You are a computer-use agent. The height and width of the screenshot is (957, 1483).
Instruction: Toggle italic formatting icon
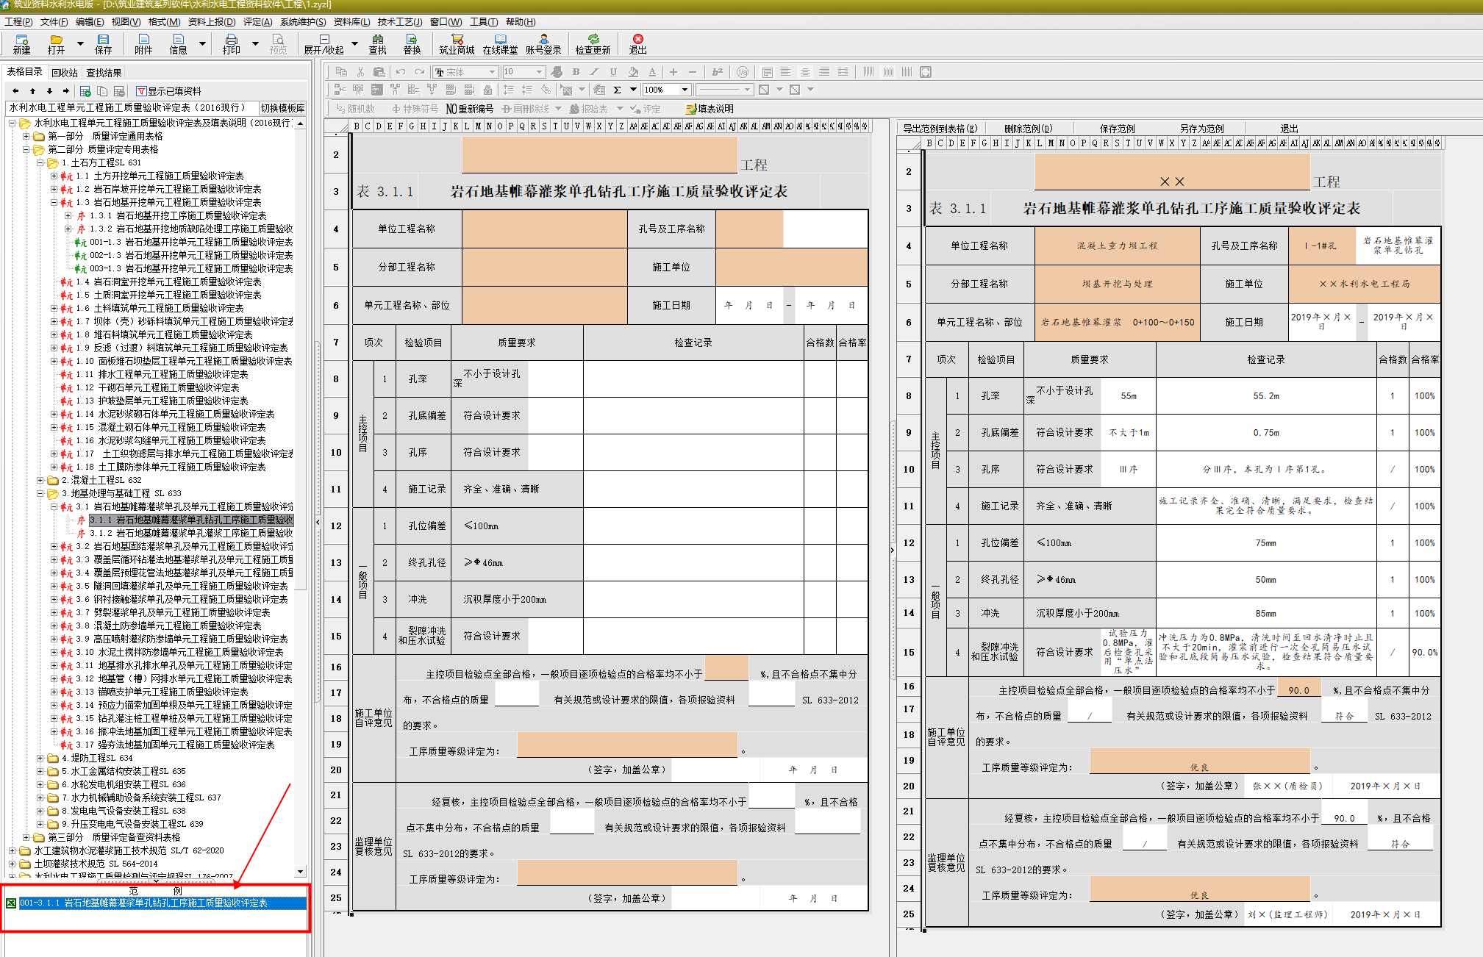pos(594,72)
